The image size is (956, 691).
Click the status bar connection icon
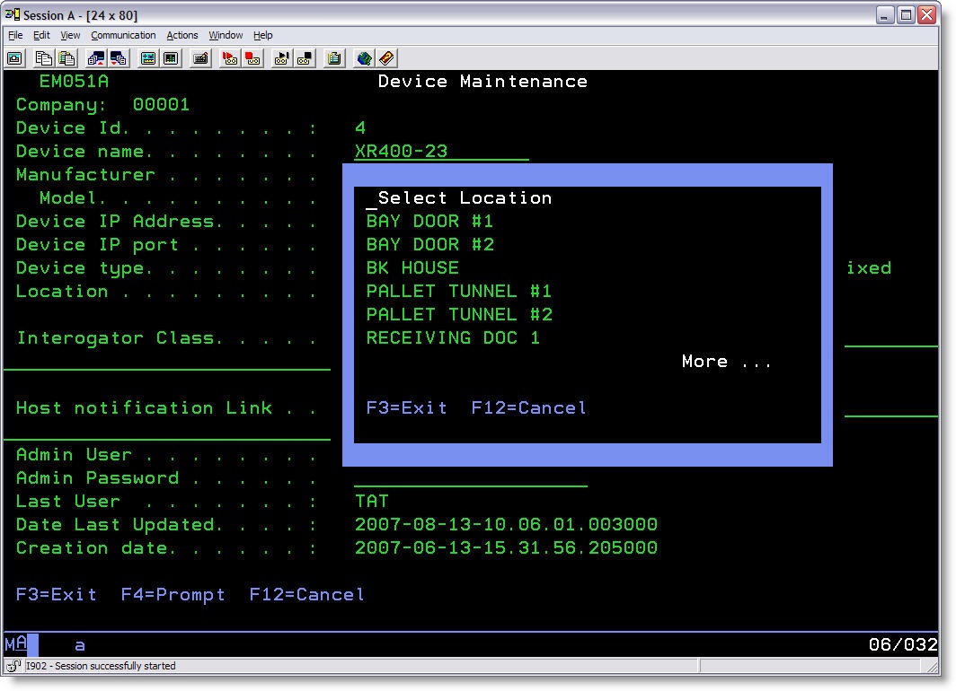(13, 666)
